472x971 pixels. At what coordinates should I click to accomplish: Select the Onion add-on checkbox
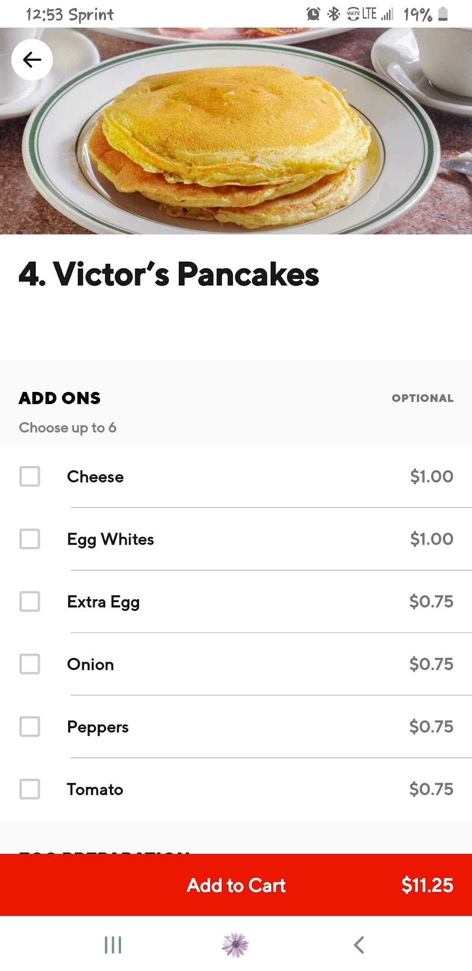point(30,664)
